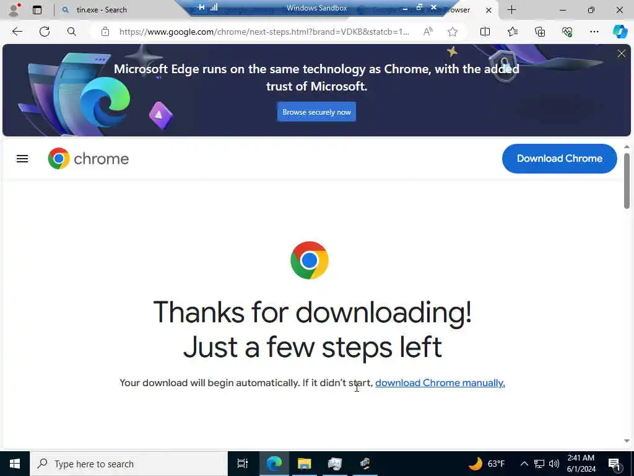Open Browser essentials heart icon
The height and width of the screenshot is (476, 634).
pos(567,32)
